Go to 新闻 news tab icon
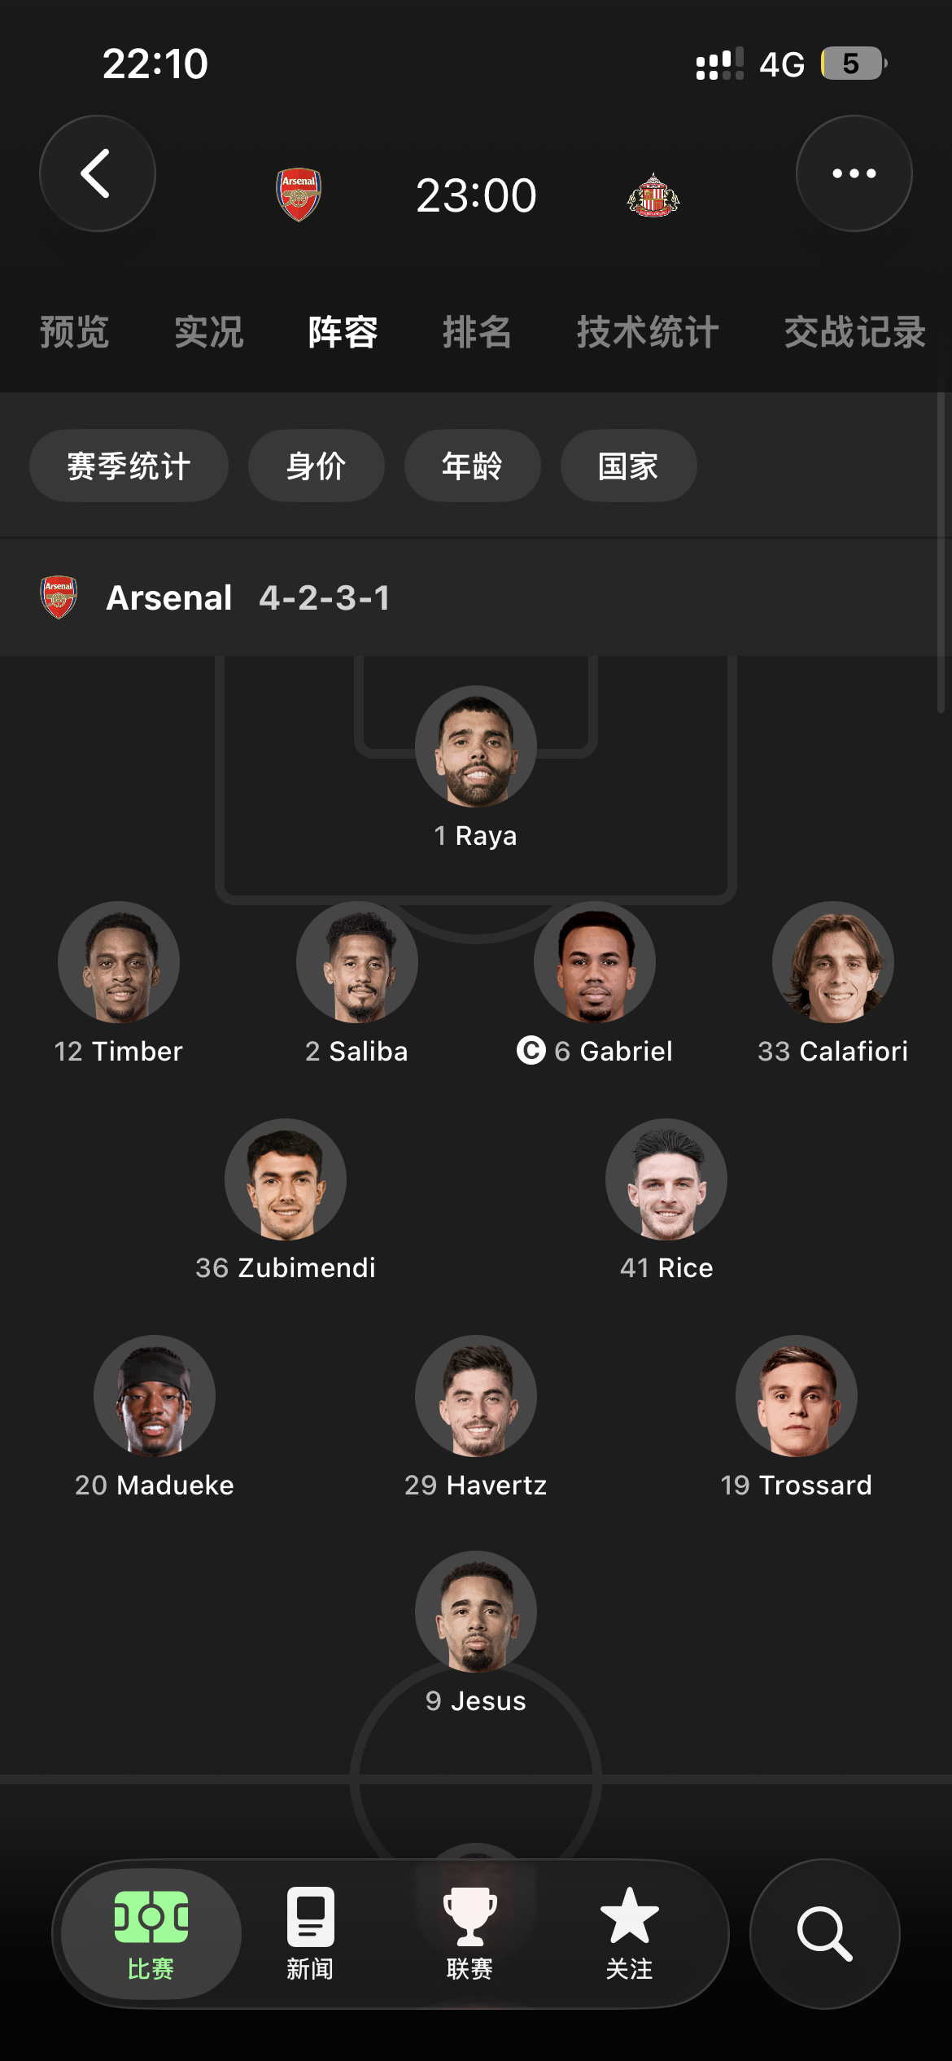 310,1933
